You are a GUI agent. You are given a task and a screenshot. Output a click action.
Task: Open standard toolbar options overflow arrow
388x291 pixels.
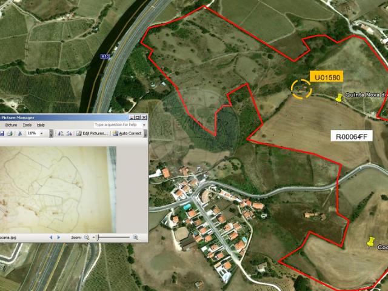pyautogui.click(x=51, y=133)
